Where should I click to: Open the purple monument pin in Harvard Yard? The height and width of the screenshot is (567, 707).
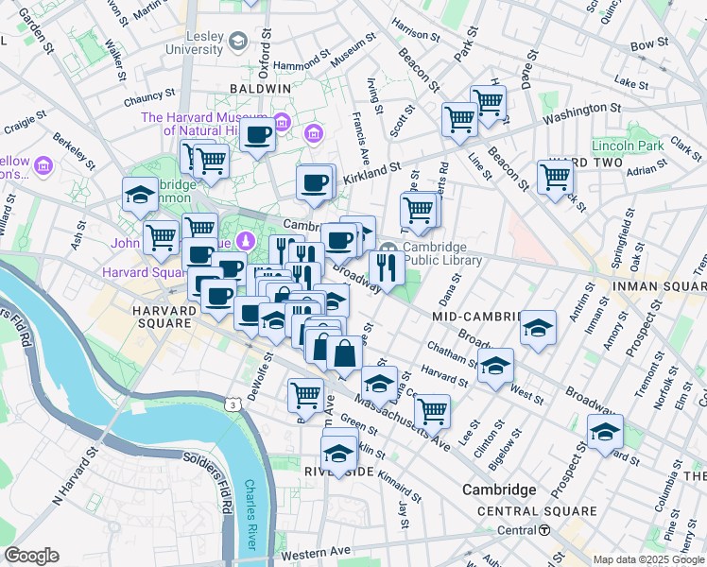coord(246,241)
